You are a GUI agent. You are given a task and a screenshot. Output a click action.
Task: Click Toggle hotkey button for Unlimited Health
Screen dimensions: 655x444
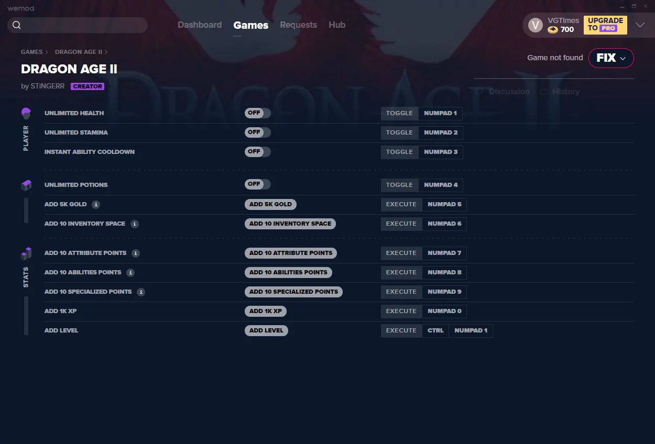[400, 114]
